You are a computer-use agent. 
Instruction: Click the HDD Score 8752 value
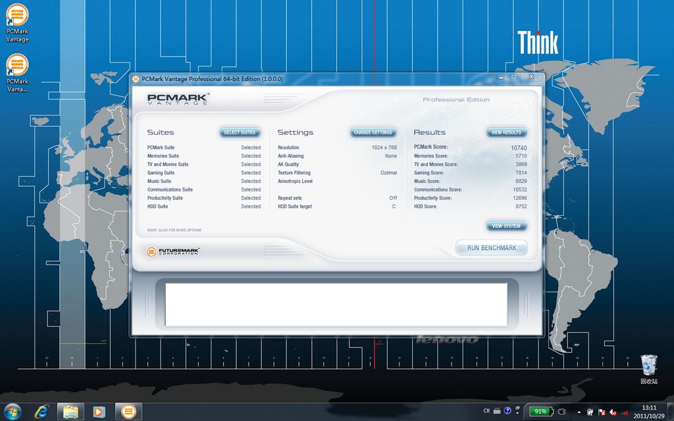pyautogui.click(x=521, y=206)
